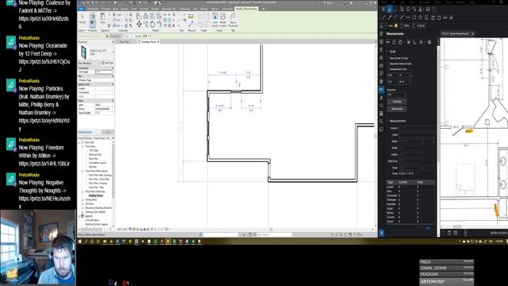Image resolution: width=508 pixels, height=286 pixels.
Task: Click the Apply button in Properties
Action: coord(108,133)
